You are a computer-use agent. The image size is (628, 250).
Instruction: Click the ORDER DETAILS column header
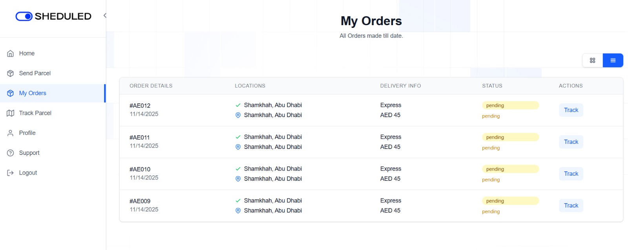click(151, 86)
